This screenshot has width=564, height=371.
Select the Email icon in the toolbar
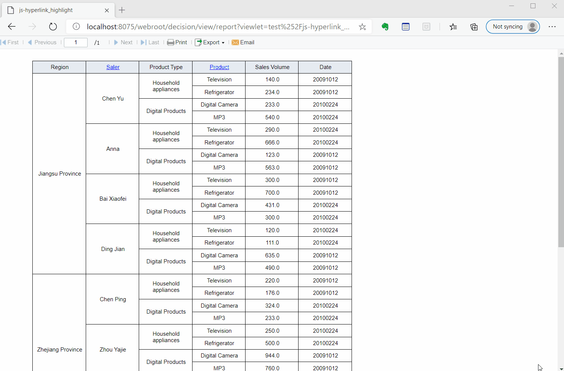(243, 42)
